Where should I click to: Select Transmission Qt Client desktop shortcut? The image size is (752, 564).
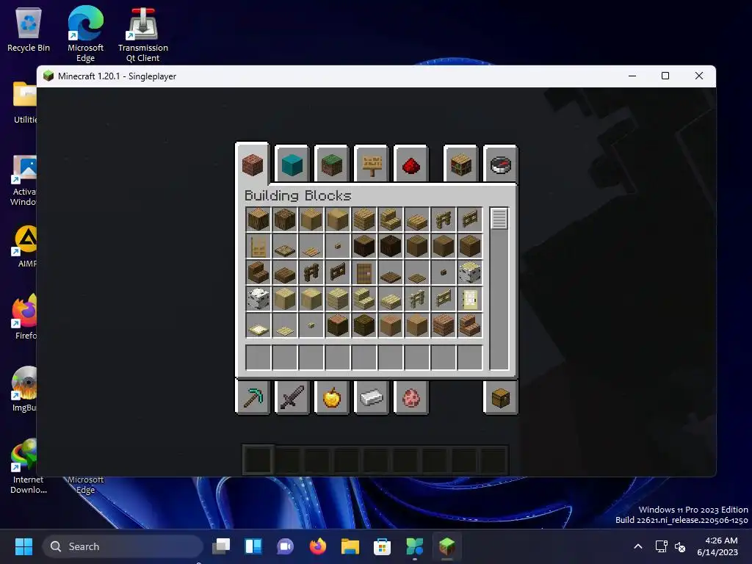(143, 35)
